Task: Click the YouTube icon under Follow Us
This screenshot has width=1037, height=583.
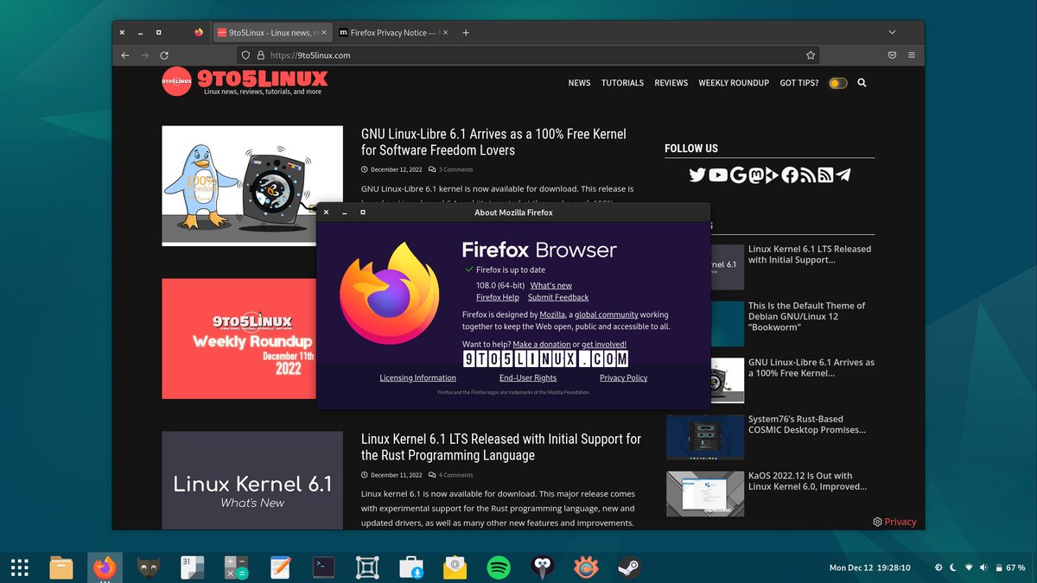Action: tap(717, 174)
